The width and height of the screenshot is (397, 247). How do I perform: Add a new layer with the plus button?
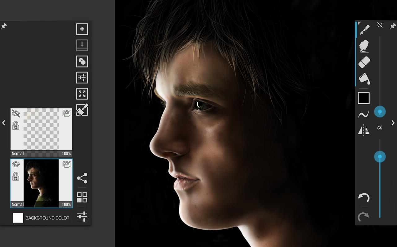point(82,29)
